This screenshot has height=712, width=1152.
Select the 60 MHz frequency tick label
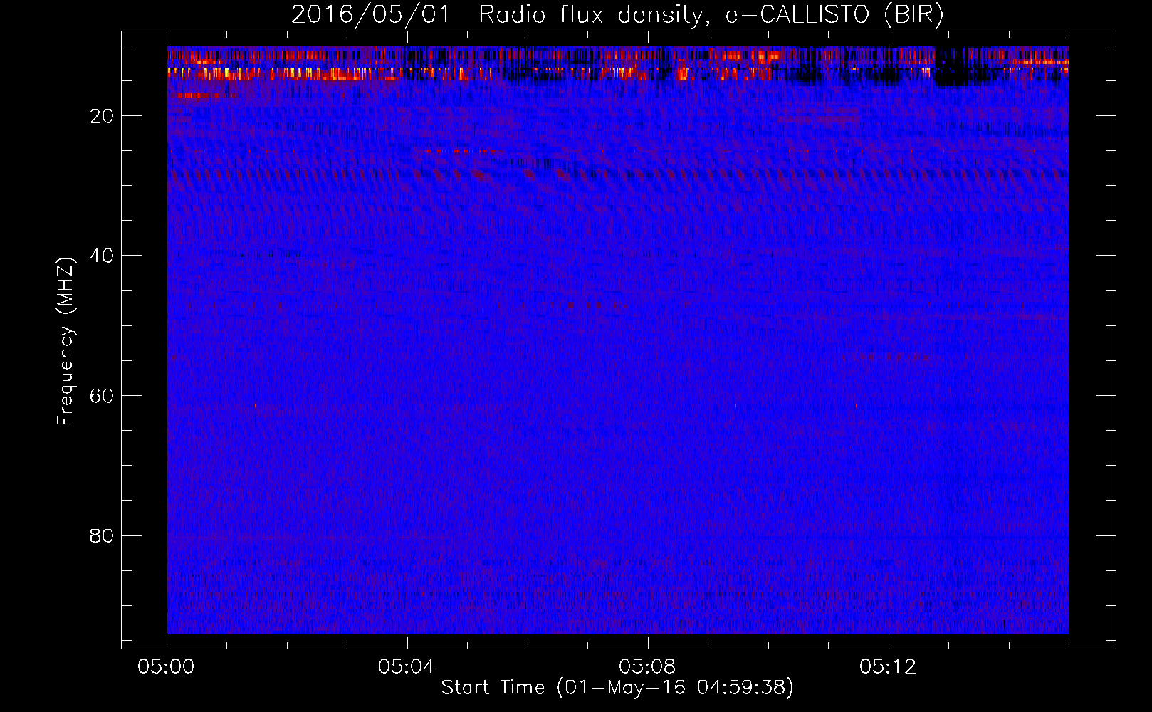[103, 396]
